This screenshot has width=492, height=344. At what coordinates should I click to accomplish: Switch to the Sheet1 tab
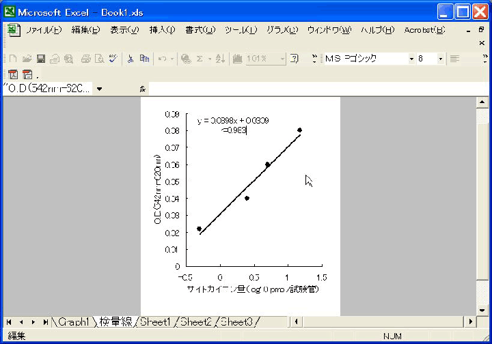click(155, 321)
